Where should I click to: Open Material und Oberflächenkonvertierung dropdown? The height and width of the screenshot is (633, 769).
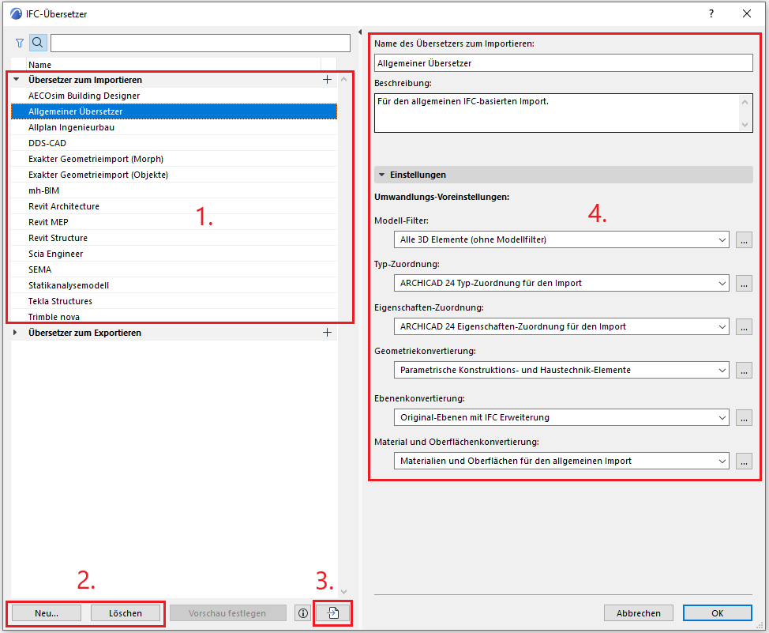[x=561, y=461]
